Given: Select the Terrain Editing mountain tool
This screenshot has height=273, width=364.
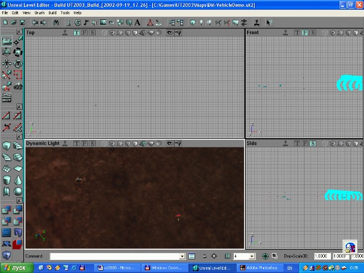Looking at the screenshot, I should coord(18,86).
